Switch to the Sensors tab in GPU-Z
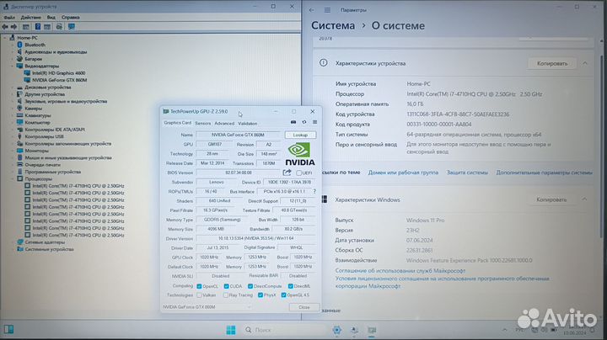 click(203, 123)
